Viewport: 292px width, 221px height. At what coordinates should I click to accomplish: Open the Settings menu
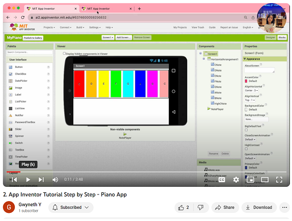[95, 28]
